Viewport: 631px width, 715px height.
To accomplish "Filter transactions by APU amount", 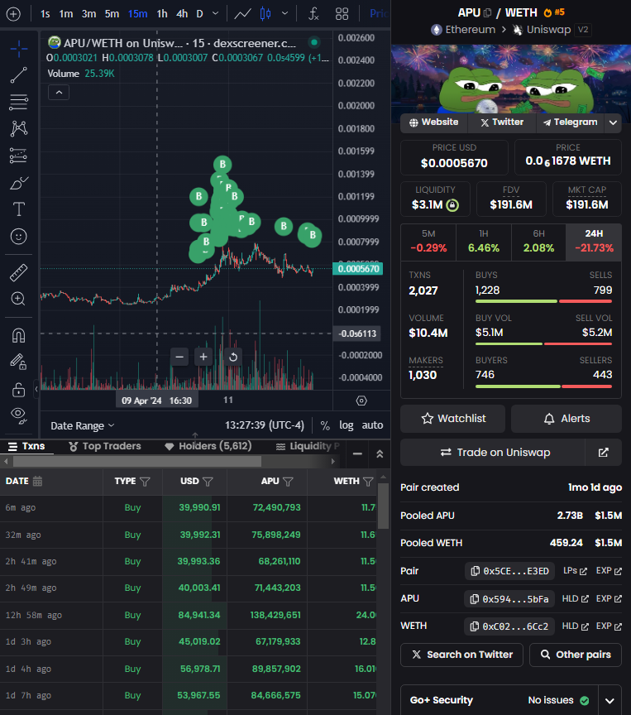I will pos(288,482).
